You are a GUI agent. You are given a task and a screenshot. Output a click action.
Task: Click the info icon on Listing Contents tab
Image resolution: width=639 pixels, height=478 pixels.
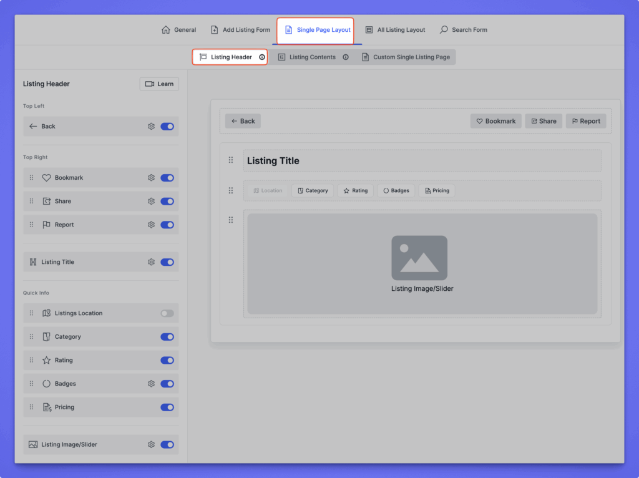tap(346, 57)
